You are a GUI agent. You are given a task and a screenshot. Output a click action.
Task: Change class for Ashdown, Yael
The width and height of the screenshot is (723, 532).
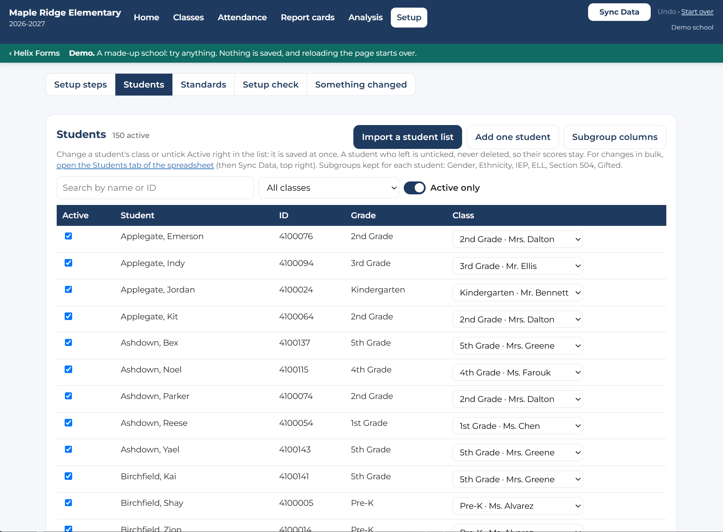[517, 452]
